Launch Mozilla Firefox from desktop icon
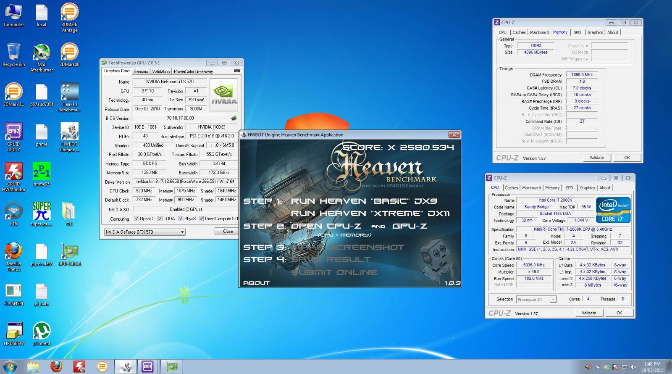Screen dimensions: 672x374 13,257
